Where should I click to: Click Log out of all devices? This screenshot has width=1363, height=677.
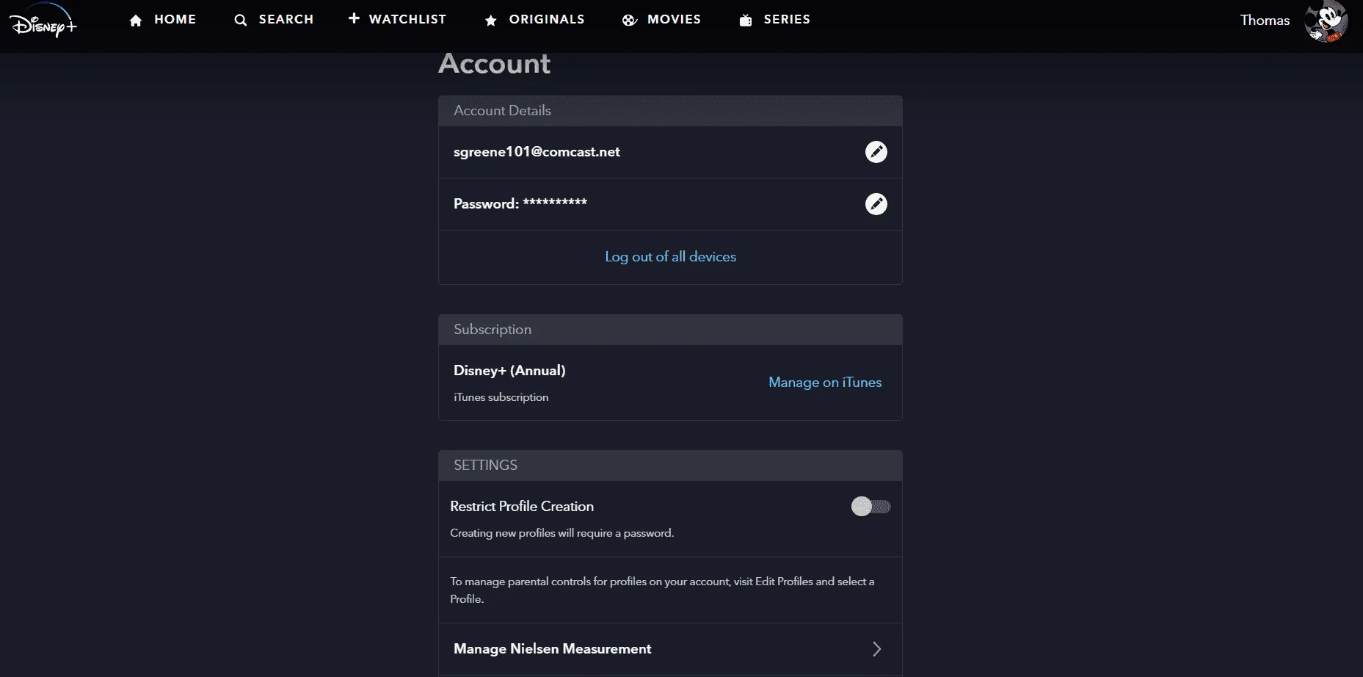click(670, 257)
